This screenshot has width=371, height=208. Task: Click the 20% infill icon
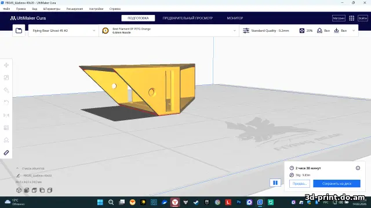coord(302,31)
